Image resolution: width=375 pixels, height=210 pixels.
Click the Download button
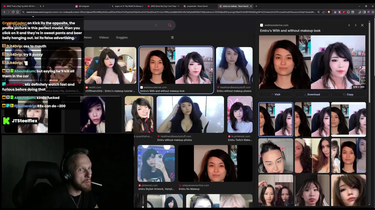click(312, 94)
